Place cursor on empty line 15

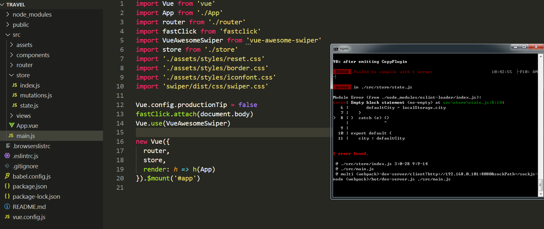pos(224,132)
